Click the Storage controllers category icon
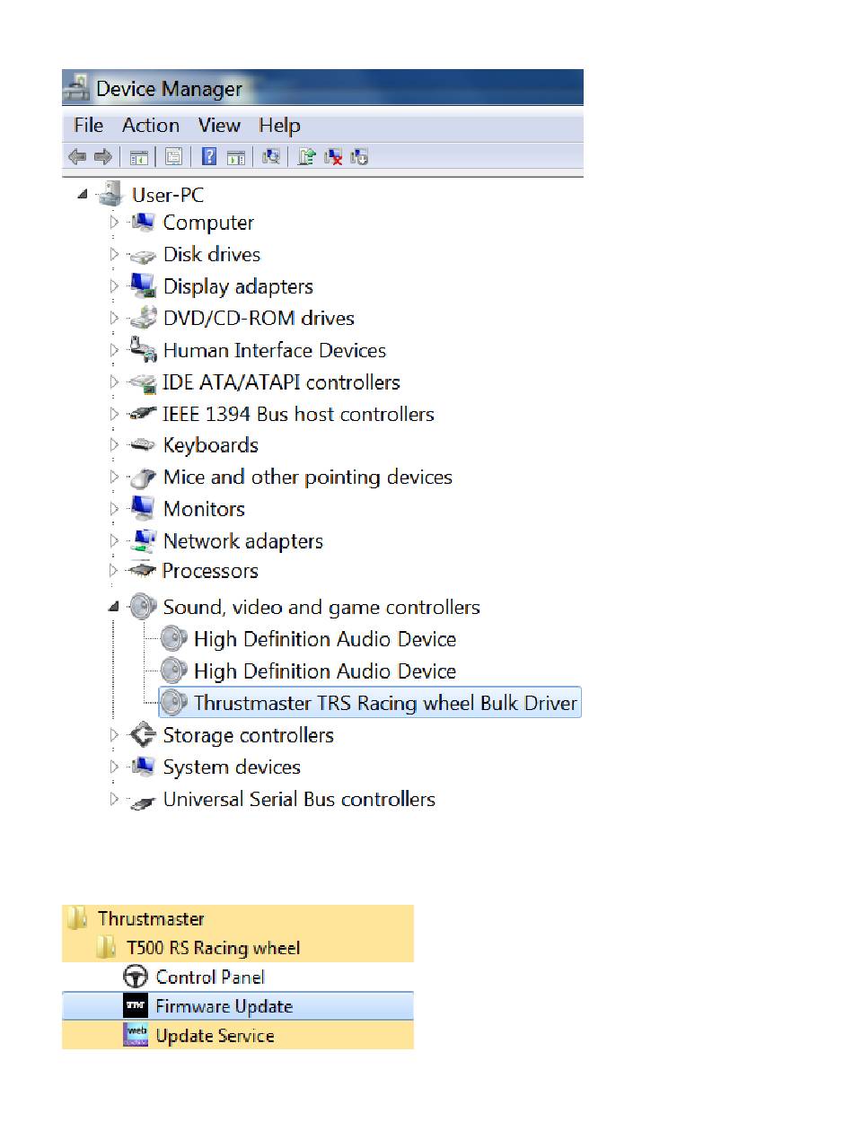The width and height of the screenshot is (853, 1131). coord(143,735)
